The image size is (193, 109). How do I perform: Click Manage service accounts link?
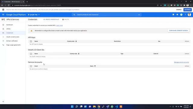click(x=182, y=62)
